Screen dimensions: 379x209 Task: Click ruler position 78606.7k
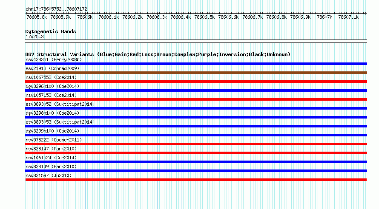point(253,17)
